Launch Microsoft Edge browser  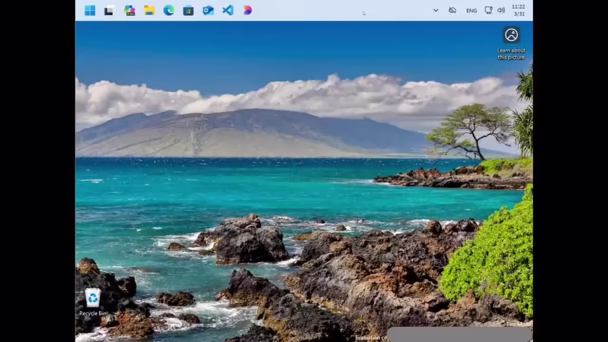pyautogui.click(x=169, y=10)
